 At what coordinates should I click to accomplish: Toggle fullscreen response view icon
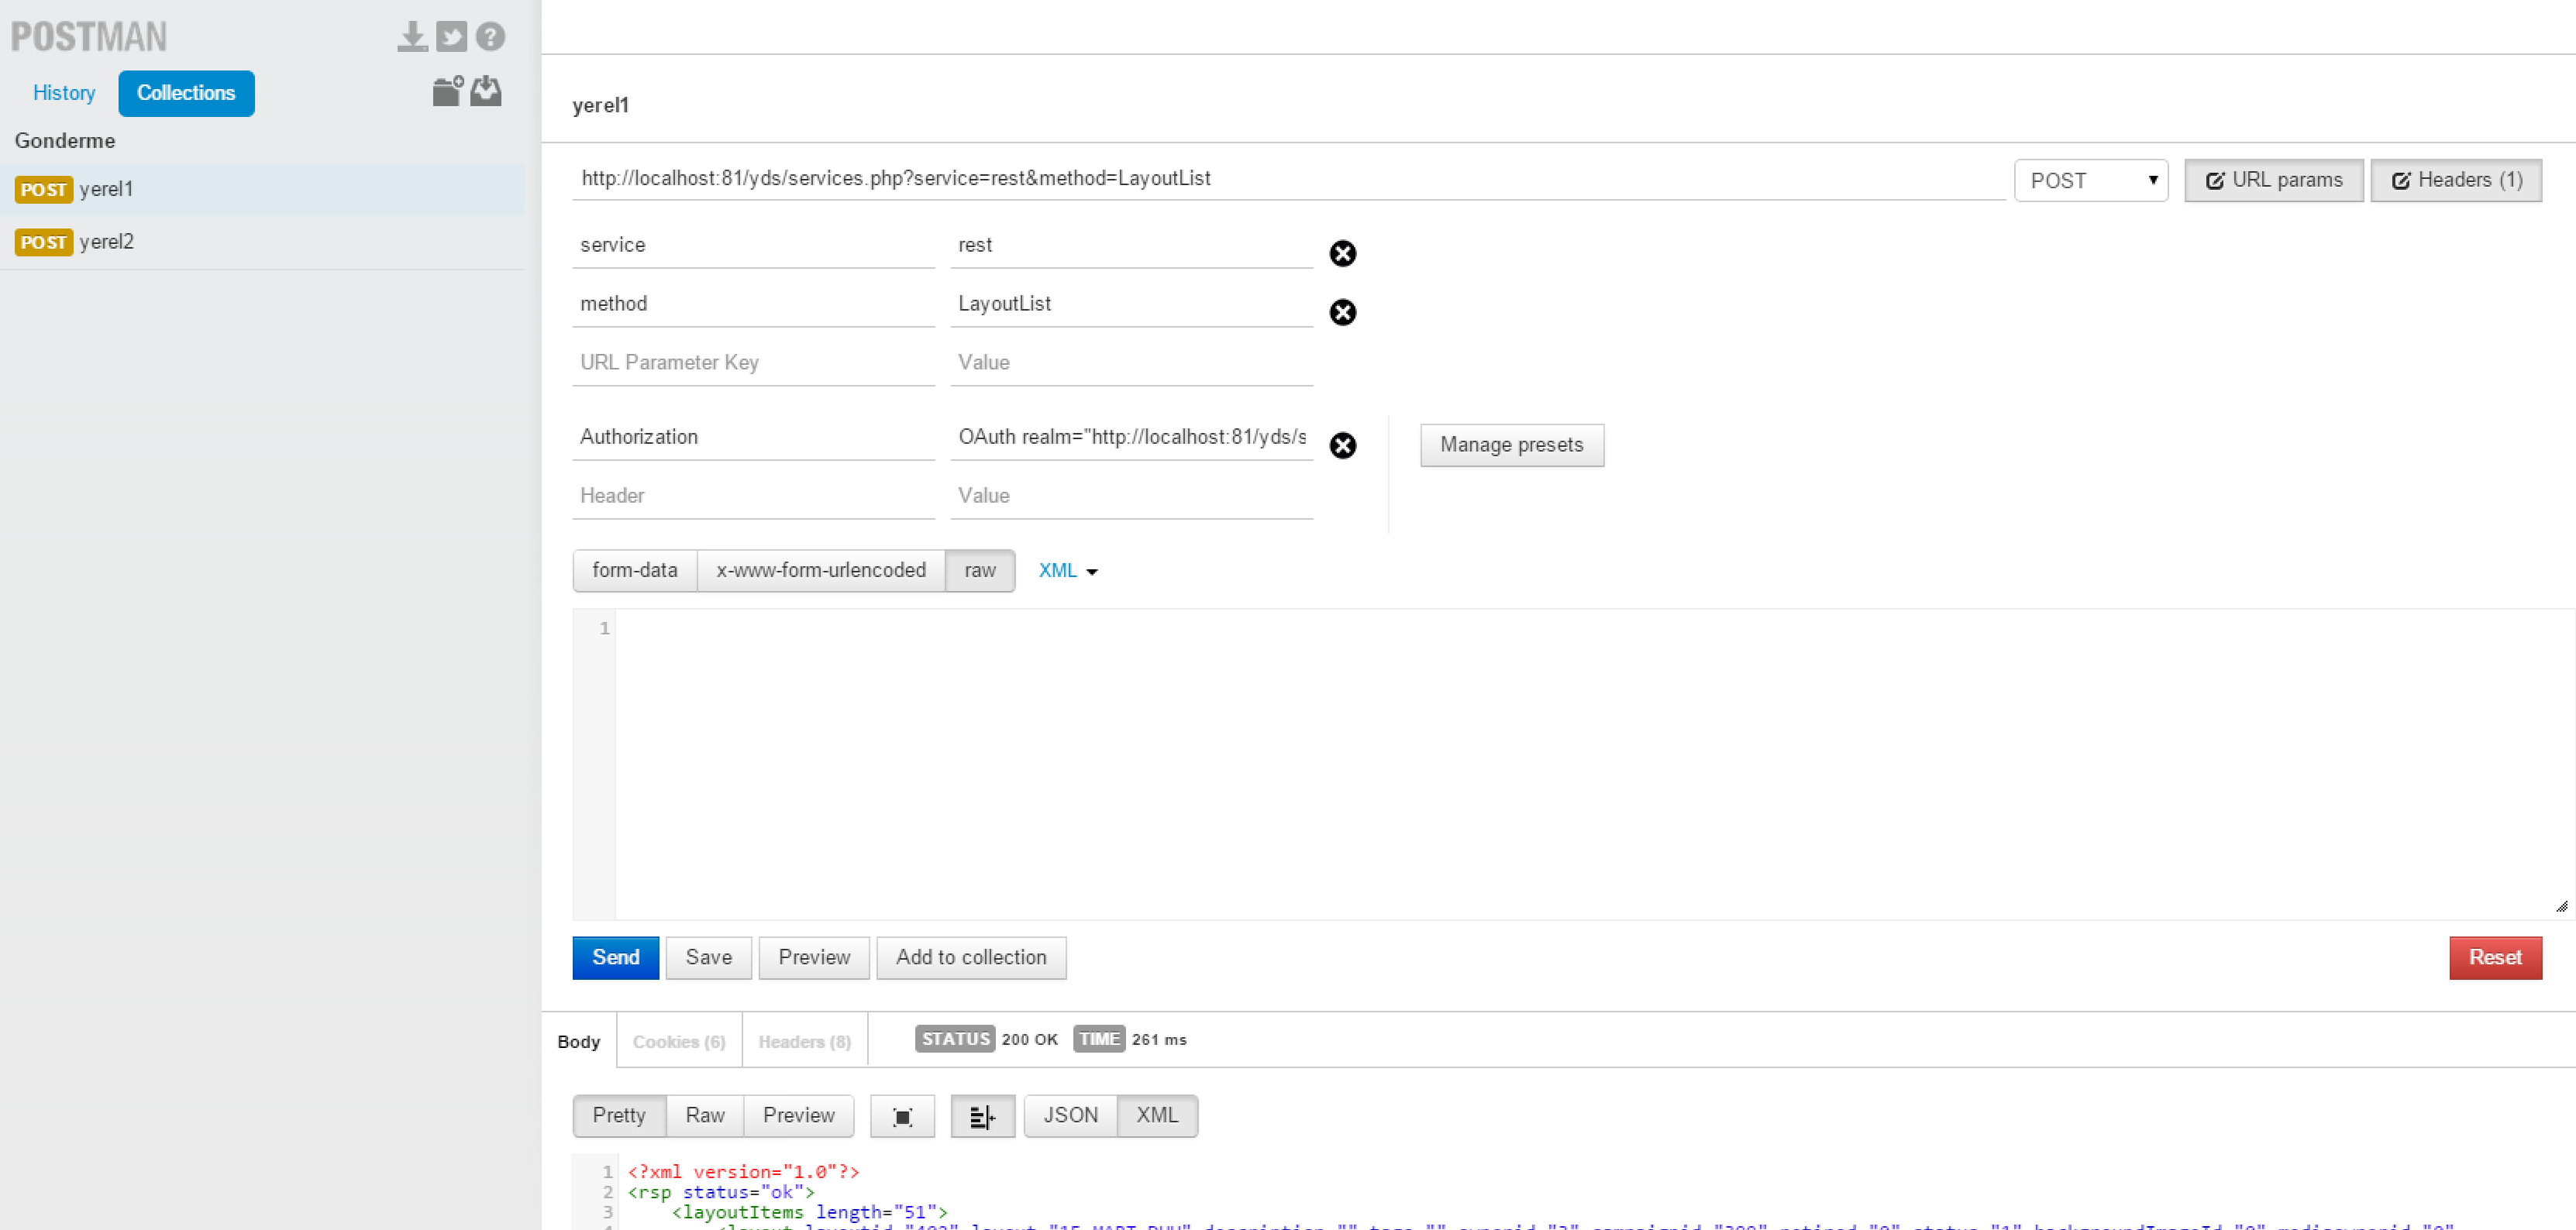pyautogui.click(x=902, y=1116)
